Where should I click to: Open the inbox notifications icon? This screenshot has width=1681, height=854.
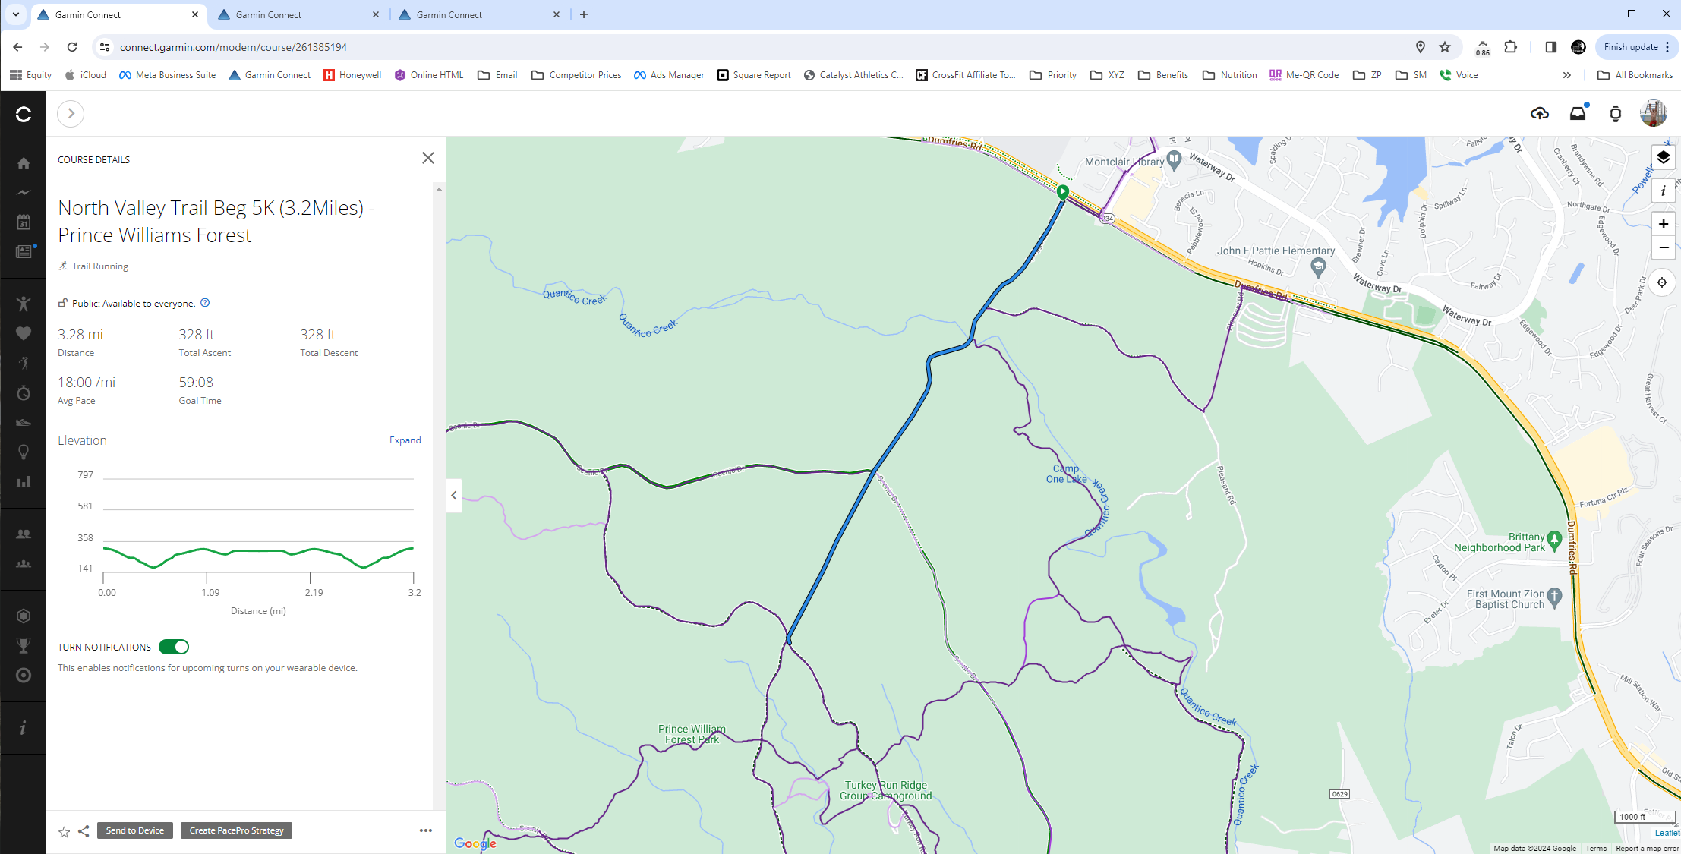click(x=1578, y=114)
